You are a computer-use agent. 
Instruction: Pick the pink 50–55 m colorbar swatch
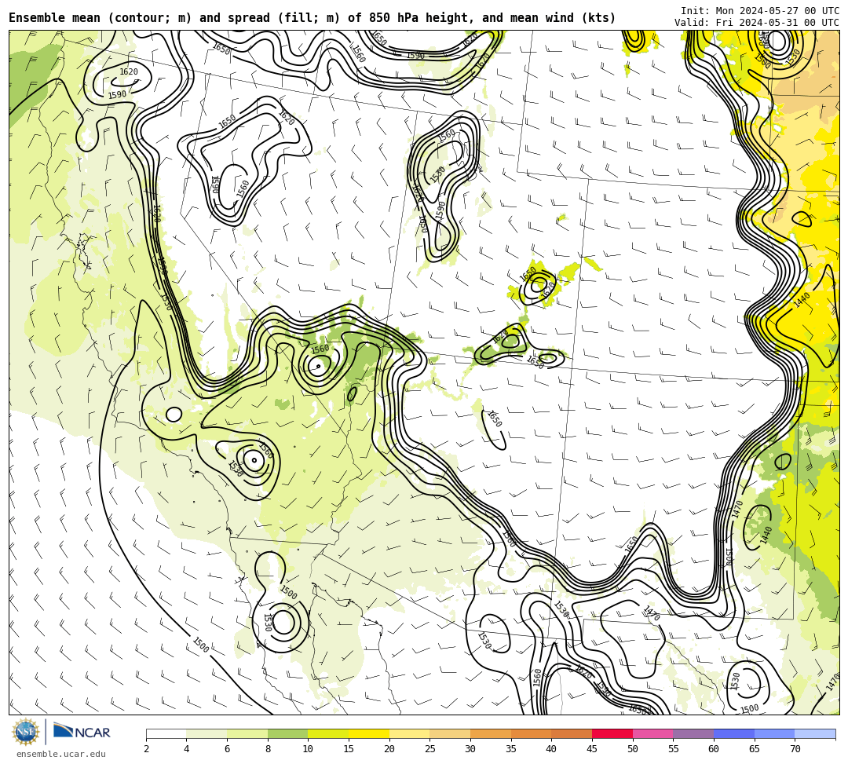(x=652, y=733)
